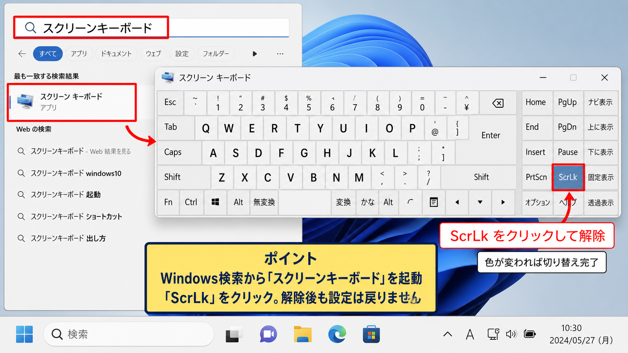Open the network icon in the system tray

click(493, 334)
